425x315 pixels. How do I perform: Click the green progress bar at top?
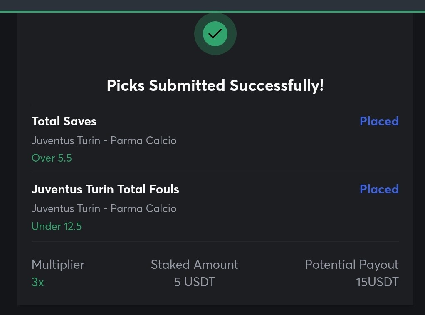tap(212, 12)
